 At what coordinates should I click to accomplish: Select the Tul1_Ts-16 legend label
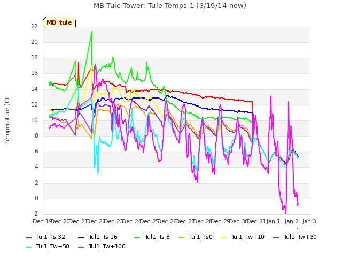point(103,237)
